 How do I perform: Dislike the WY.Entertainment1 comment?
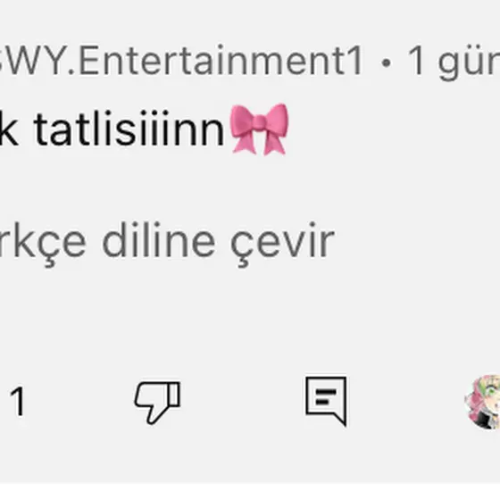(x=157, y=403)
